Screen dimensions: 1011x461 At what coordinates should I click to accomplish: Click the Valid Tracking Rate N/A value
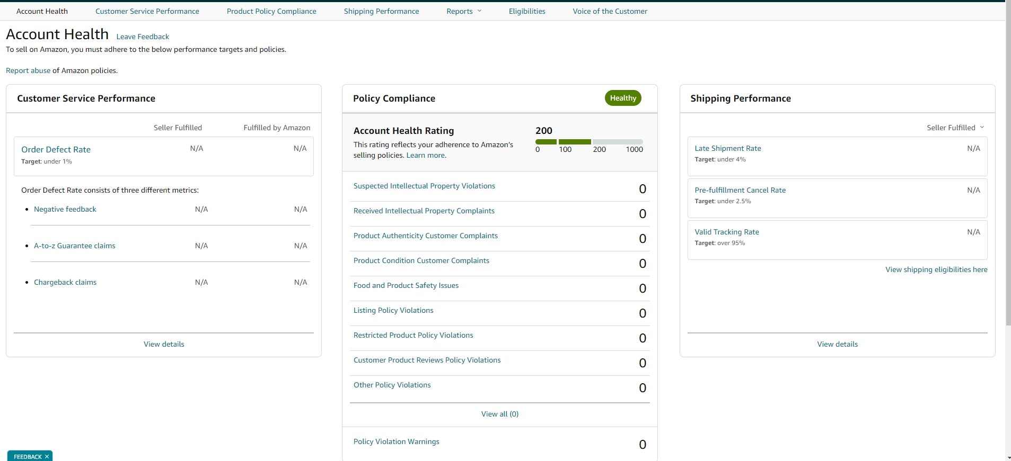(x=973, y=232)
